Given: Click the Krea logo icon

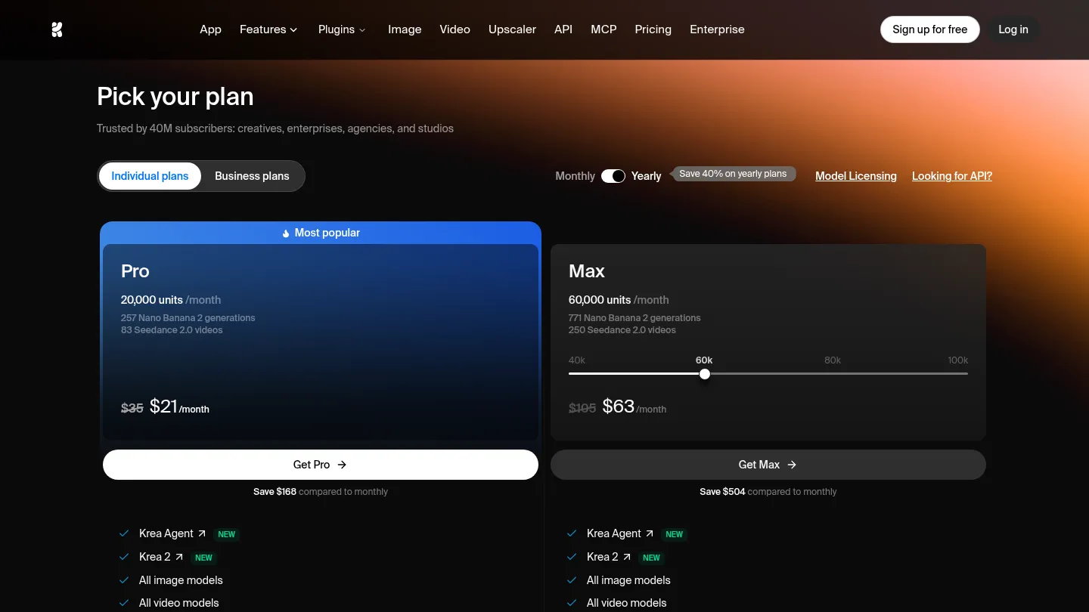Looking at the screenshot, I should tap(57, 29).
